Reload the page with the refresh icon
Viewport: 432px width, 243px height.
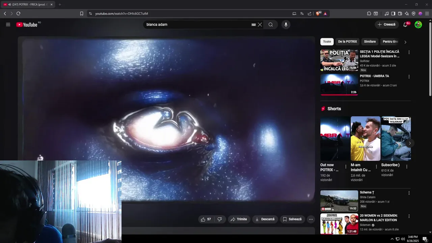click(18, 13)
